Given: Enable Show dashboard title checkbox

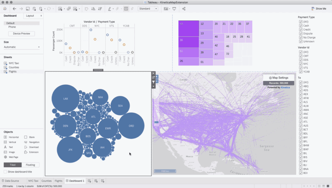Looking at the screenshot, I should [5, 172].
